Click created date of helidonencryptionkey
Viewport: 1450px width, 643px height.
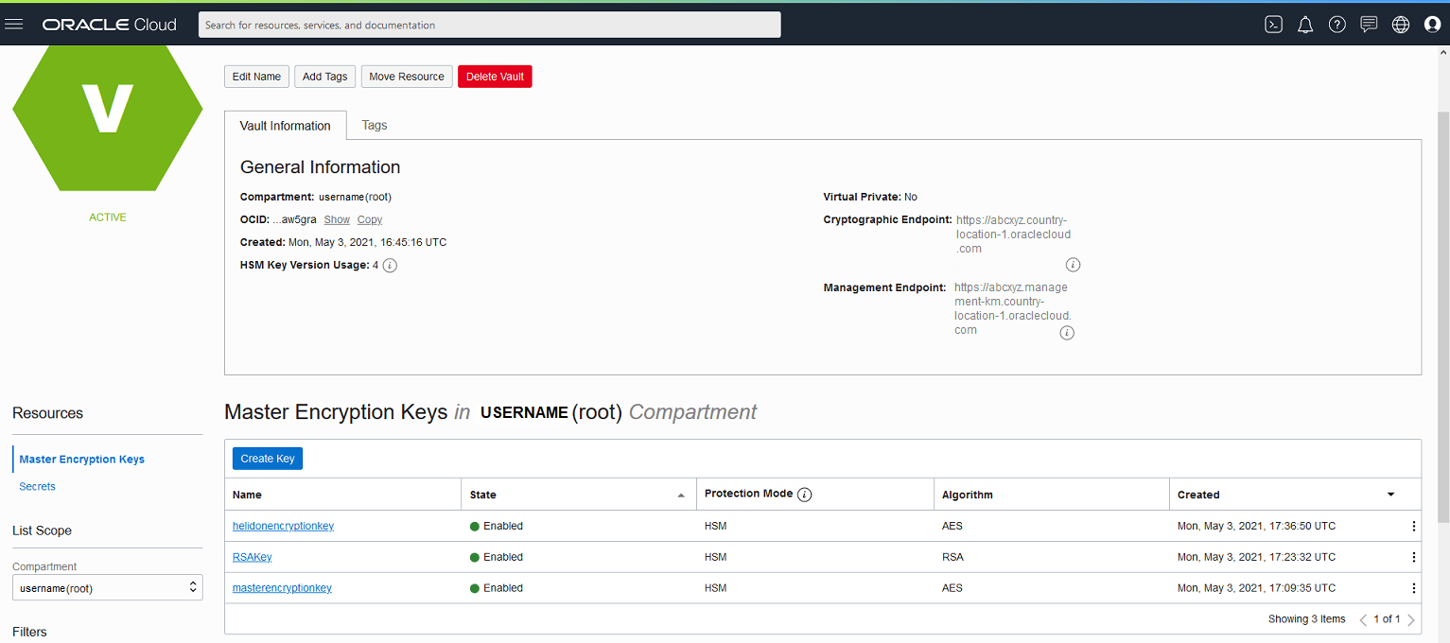point(1257,526)
